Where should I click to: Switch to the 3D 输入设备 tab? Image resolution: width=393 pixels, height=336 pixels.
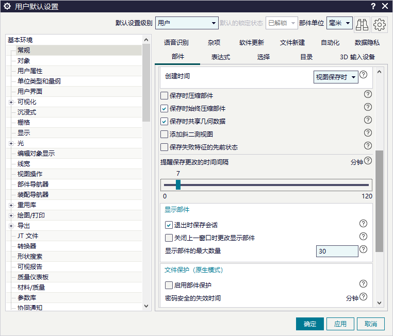[x=357, y=57]
